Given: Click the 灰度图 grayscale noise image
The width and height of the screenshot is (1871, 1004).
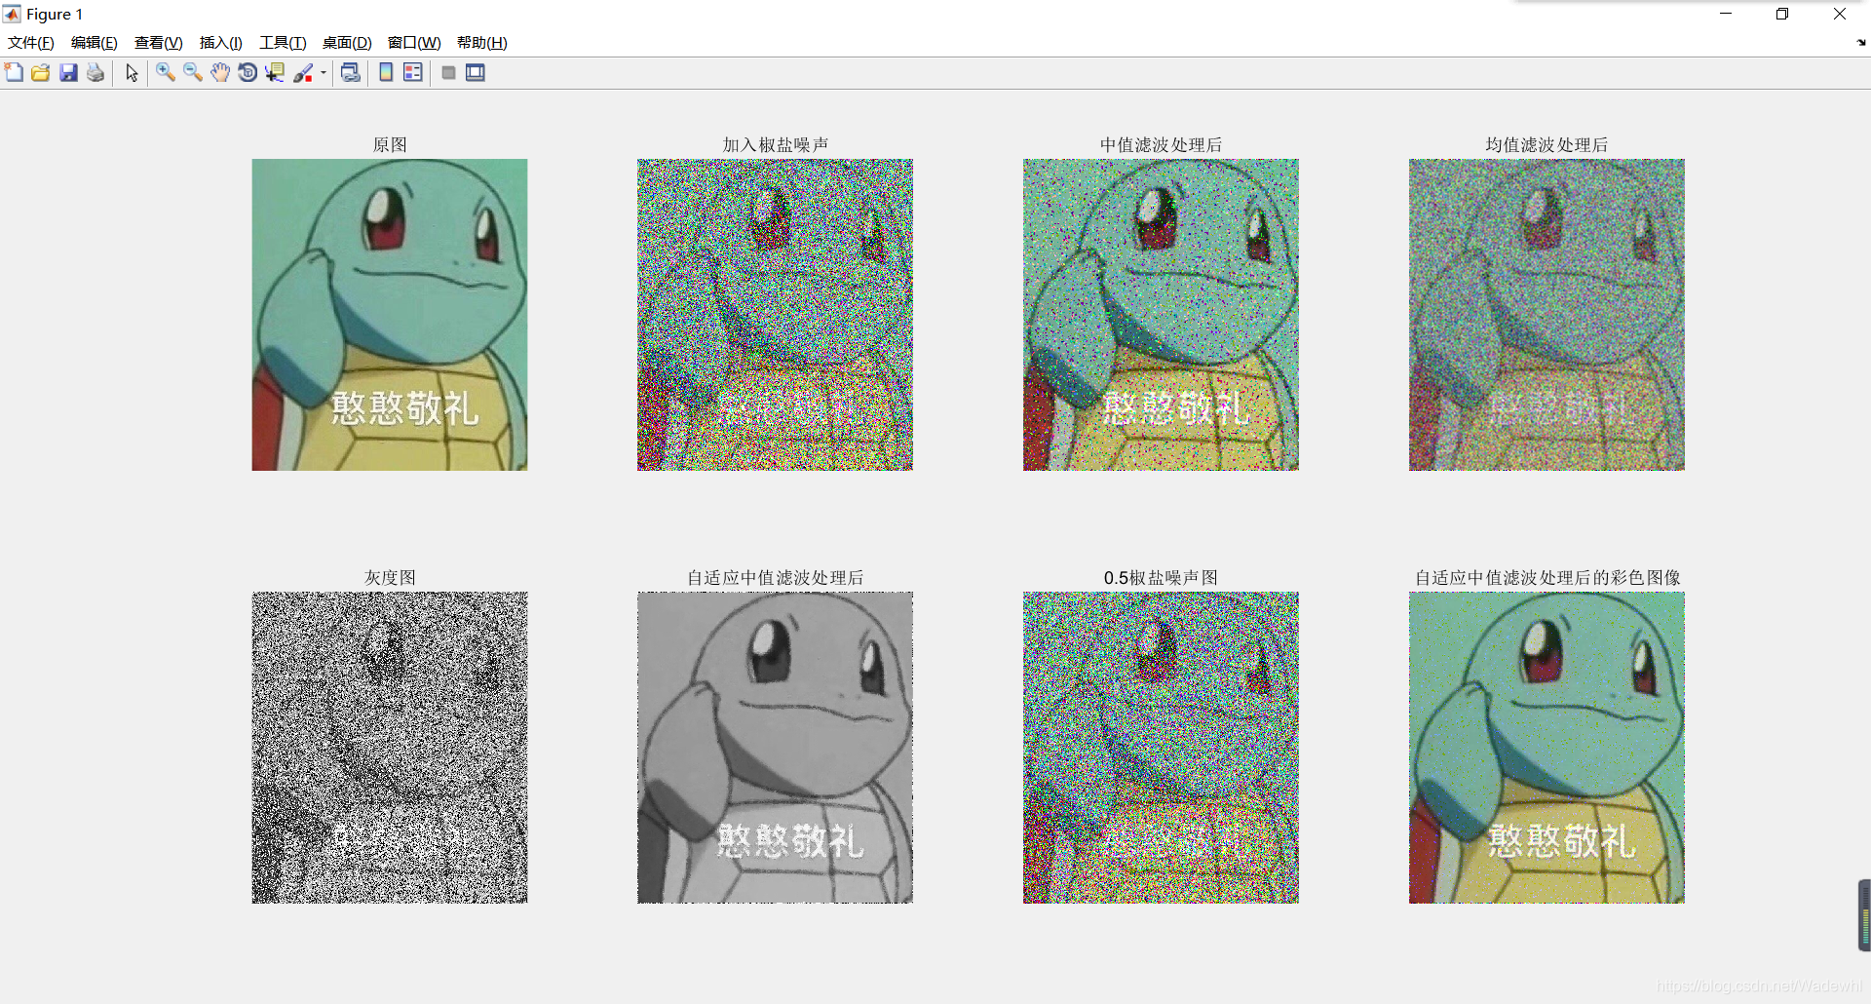Looking at the screenshot, I should pyautogui.click(x=390, y=748).
